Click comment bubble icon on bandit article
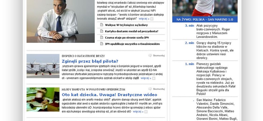The image size is (263, 121). [x=150, y=89]
